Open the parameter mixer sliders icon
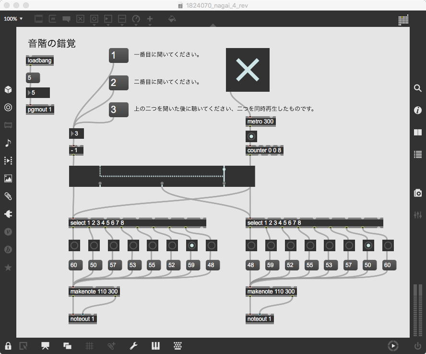This screenshot has height=354, width=426. (x=417, y=215)
